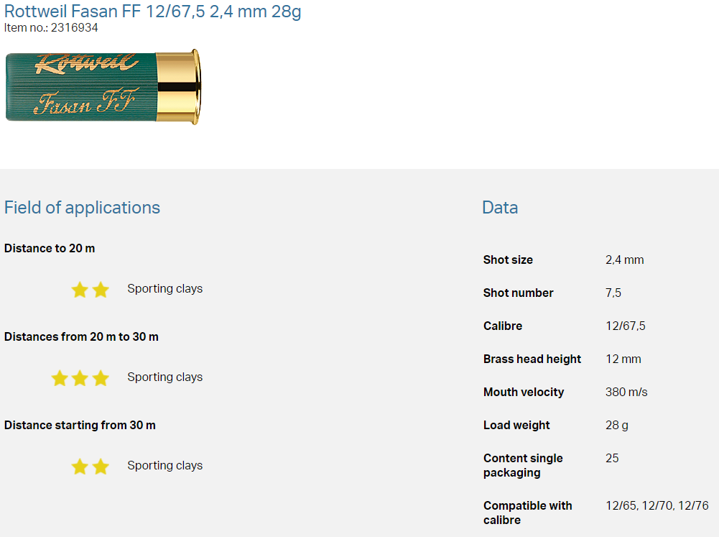
Task: Click Sporting clays label under Distance to 20 m
Action: coord(164,289)
